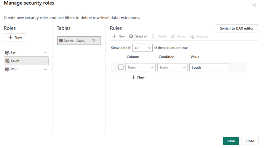Tick the Region rule checkbox
Viewport: 270px width, 148px height.
pyautogui.click(x=121, y=67)
